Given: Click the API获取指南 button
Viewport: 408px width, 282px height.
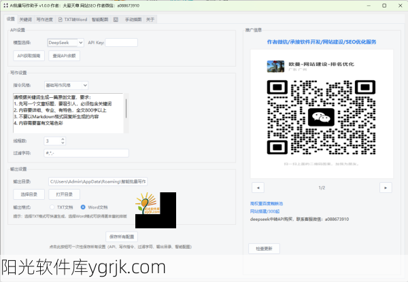Looking at the screenshot, I should point(29,56).
